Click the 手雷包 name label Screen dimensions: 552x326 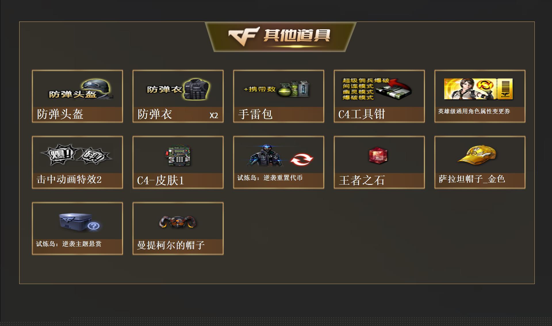click(255, 114)
